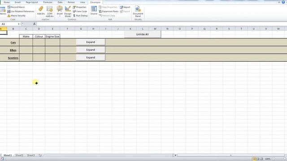Open the Insert controls dropdown

tap(60, 12)
